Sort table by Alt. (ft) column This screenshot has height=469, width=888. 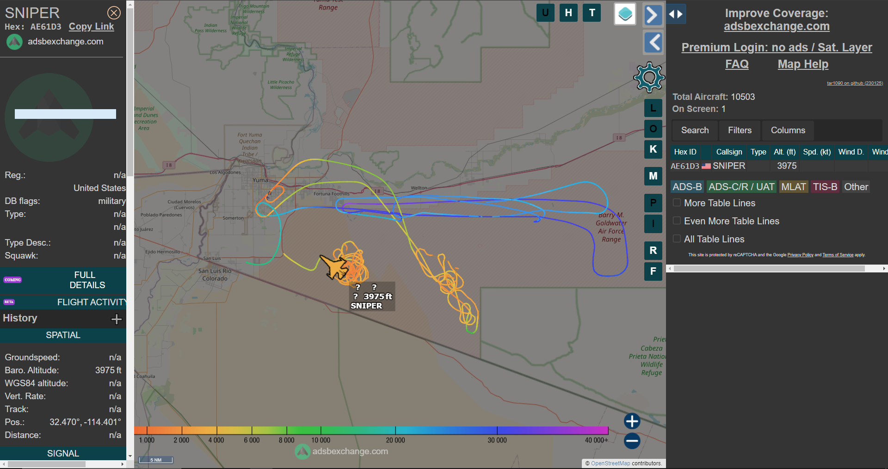point(784,152)
